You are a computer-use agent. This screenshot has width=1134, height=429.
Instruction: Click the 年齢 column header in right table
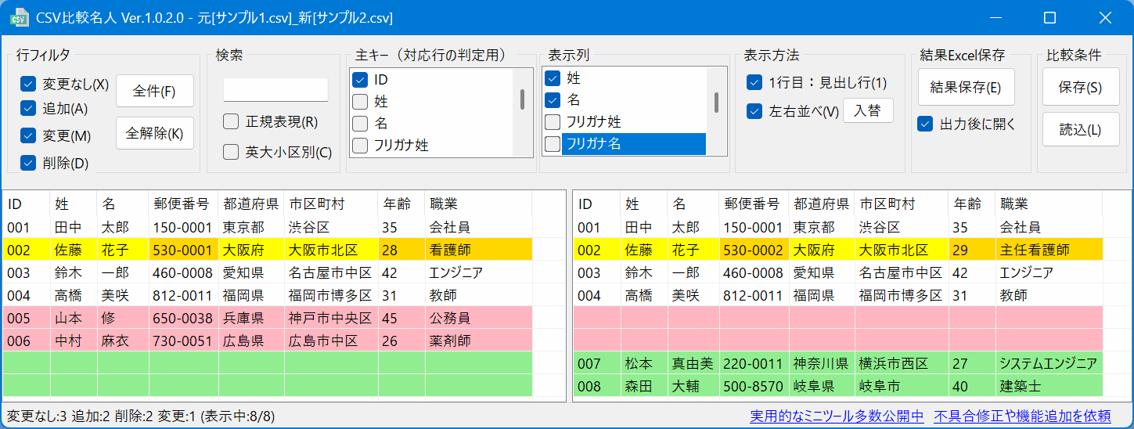pos(972,204)
